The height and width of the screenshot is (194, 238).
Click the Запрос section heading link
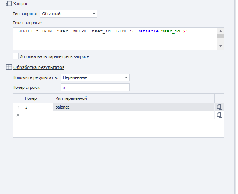coord(21,3)
